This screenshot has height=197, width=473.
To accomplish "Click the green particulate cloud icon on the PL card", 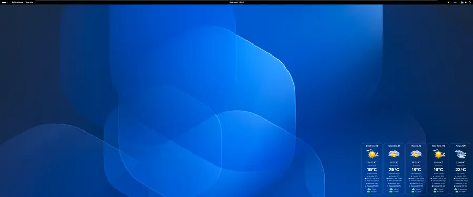I will pos(413,192).
